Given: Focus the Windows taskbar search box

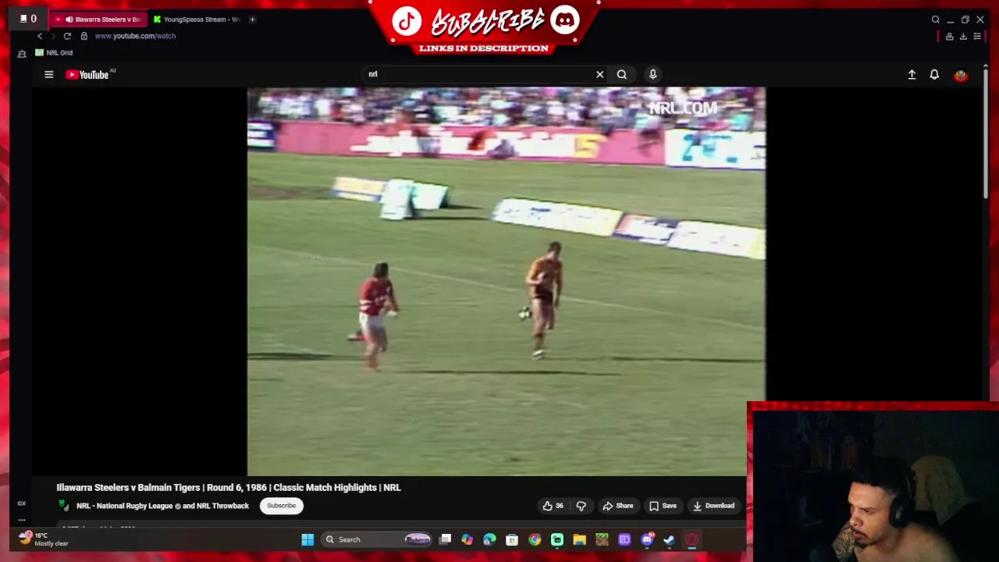Looking at the screenshot, I should coord(376,539).
